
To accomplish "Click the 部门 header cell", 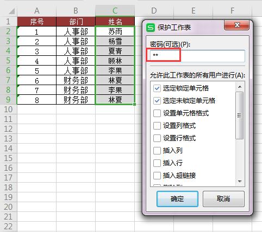I will point(76,22).
